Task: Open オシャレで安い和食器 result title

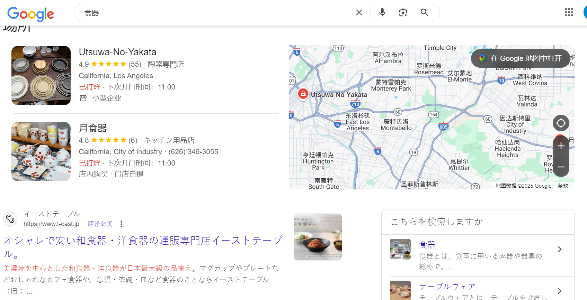Action: pos(143,247)
